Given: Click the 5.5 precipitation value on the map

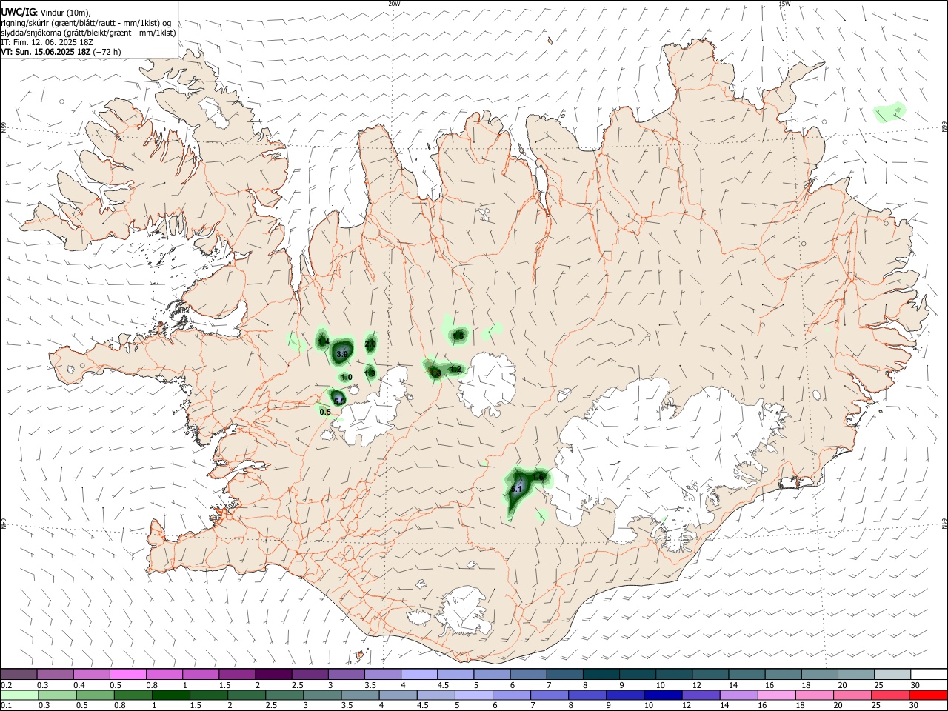Looking at the screenshot, I should (x=339, y=401).
